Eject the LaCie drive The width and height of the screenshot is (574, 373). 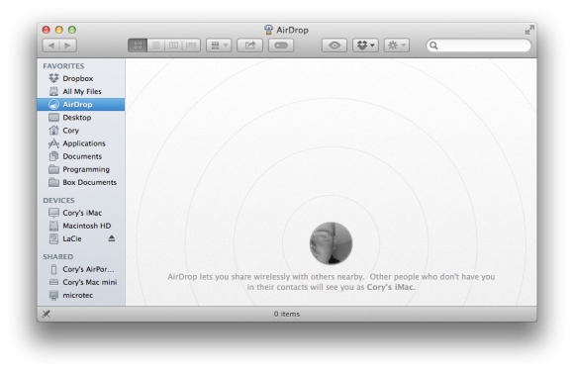[112, 238]
